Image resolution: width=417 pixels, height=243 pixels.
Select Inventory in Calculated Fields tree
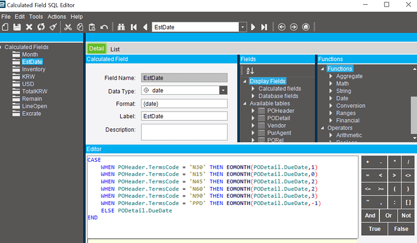pyautogui.click(x=33, y=69)
